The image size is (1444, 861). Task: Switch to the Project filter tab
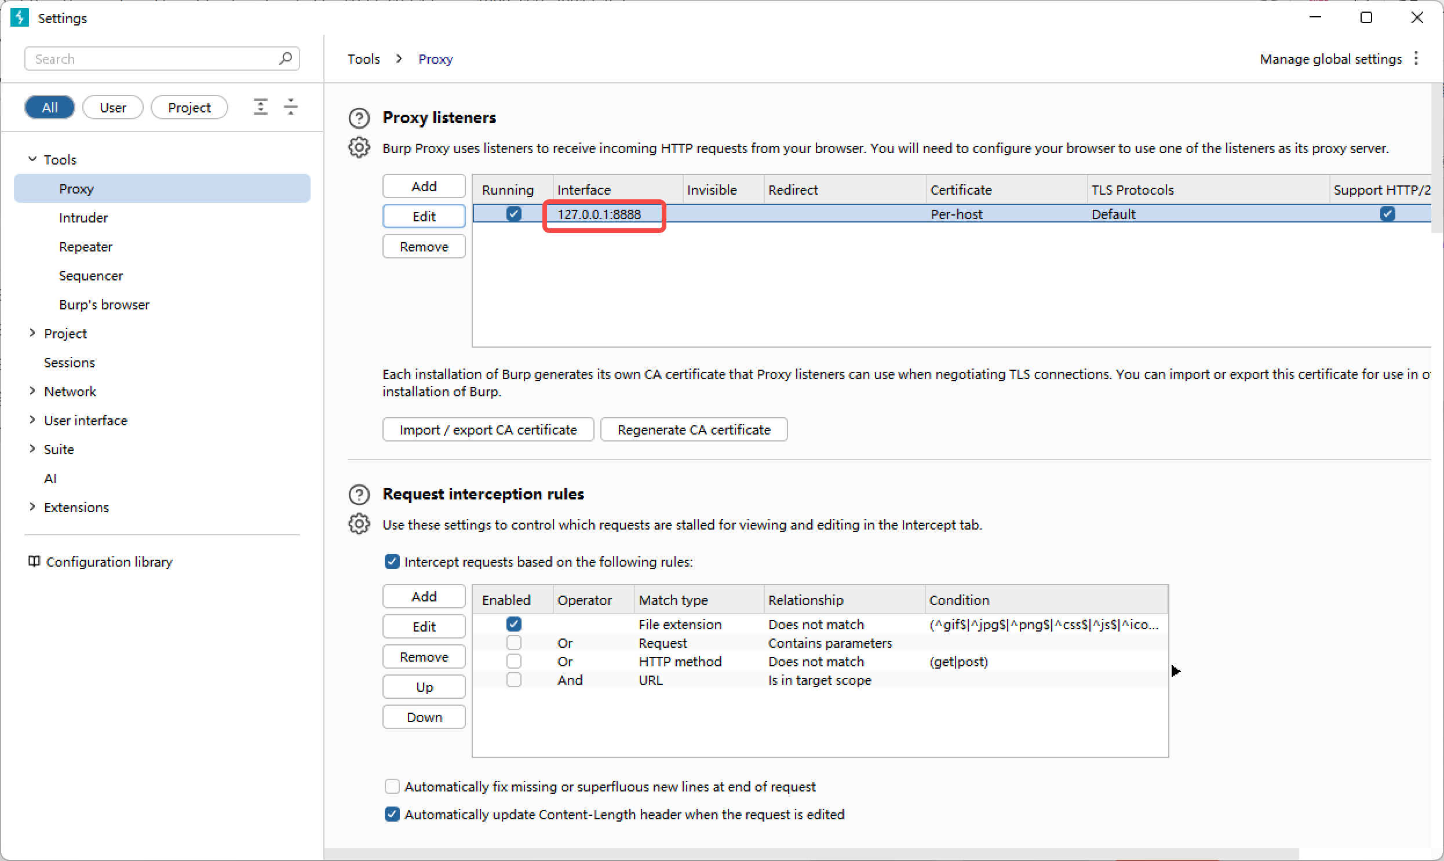[189, 107]
